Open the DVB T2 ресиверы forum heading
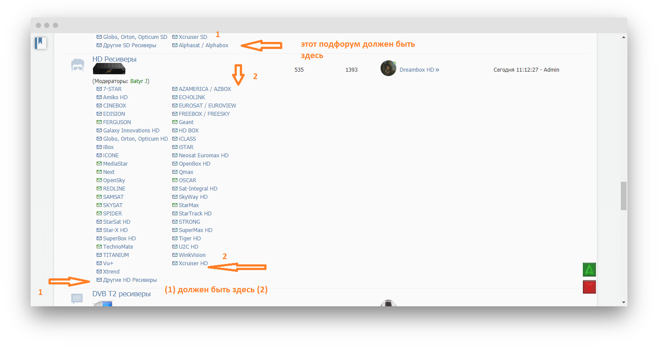 pyautogui.click(x=121, y=294)
